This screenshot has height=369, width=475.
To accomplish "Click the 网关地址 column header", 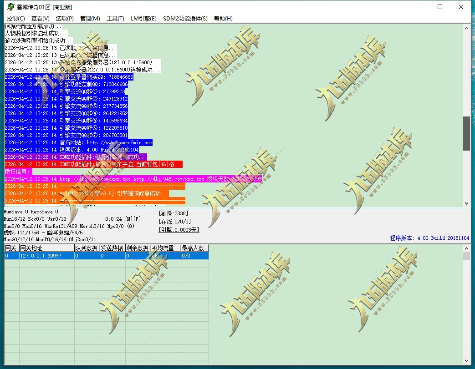I will (46, 248).
